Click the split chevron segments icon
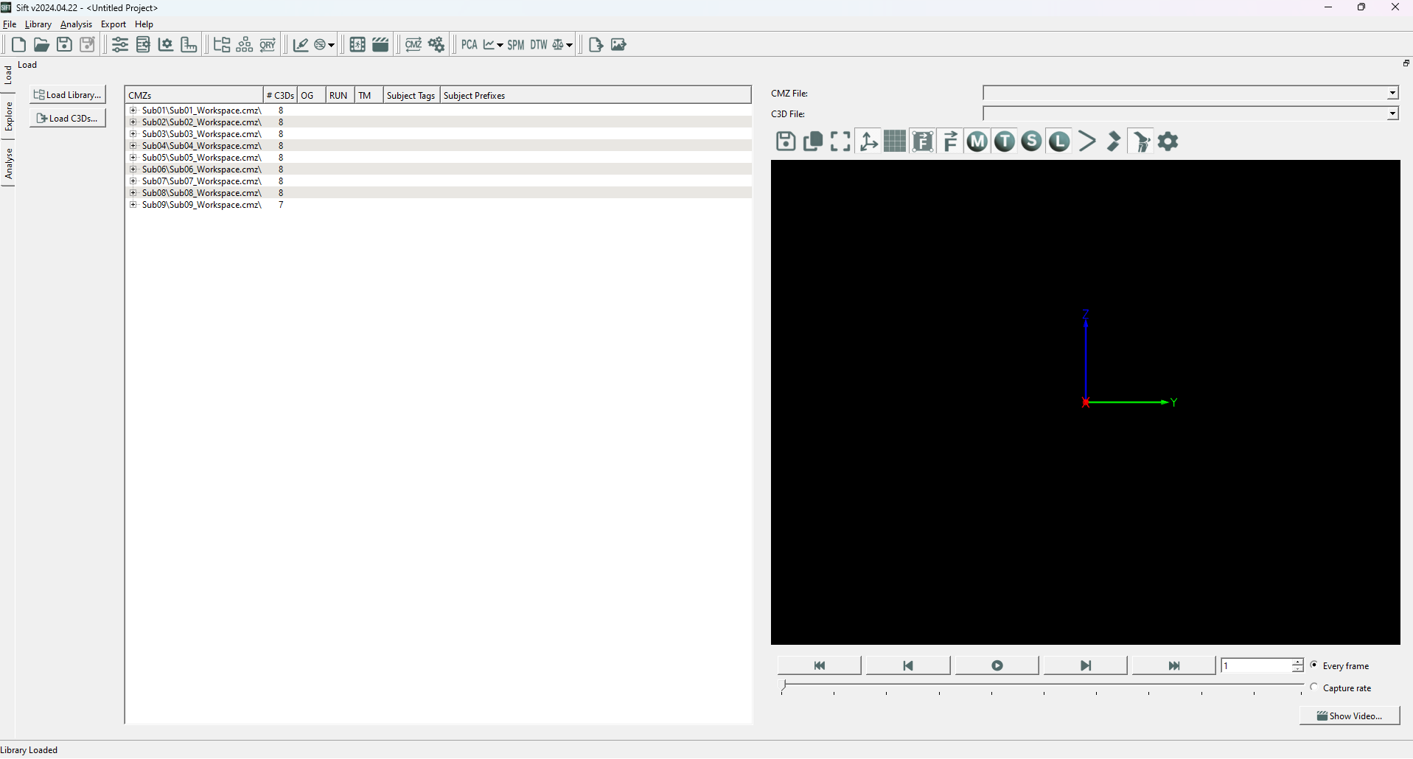This screenshot has width=1413, height=759. [x=1114, y=141]
